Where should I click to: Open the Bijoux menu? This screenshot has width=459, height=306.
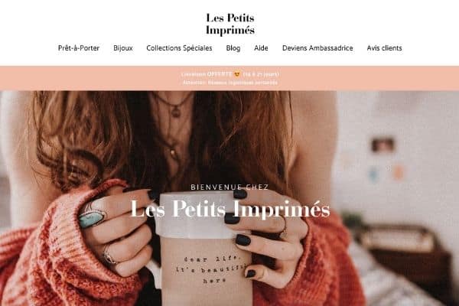(123, 48)
